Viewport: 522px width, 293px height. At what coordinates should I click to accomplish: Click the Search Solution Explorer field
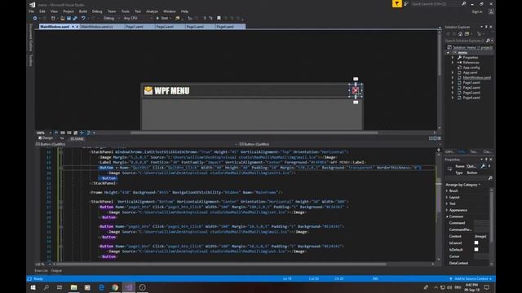465,41
